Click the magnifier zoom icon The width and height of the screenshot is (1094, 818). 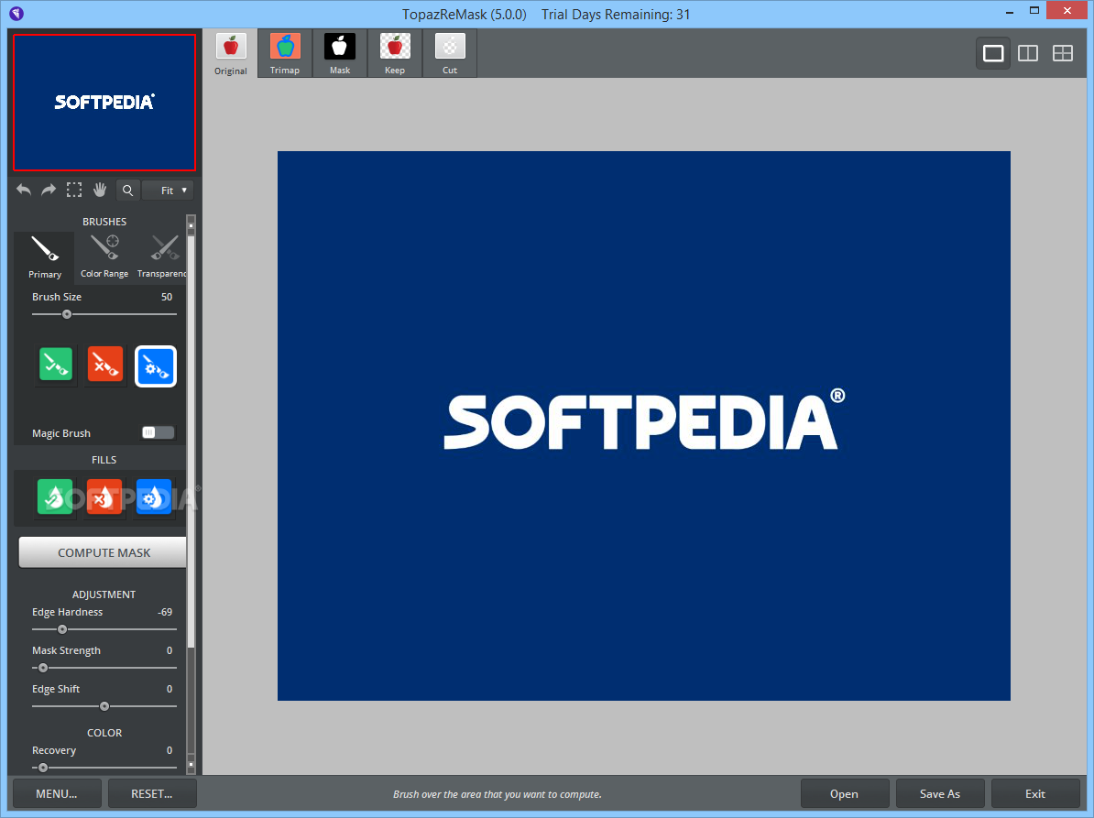[x=127, y=191]
